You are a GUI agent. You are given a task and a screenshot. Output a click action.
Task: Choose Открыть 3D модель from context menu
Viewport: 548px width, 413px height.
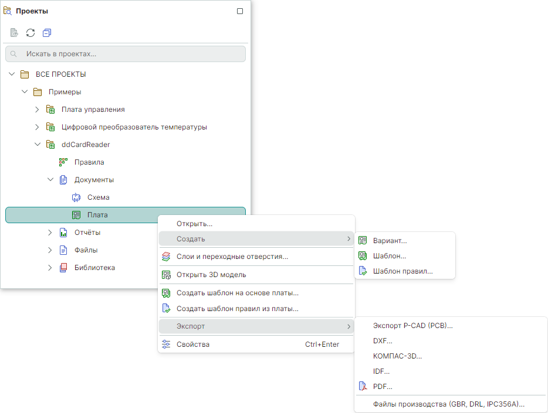[211, 275]
